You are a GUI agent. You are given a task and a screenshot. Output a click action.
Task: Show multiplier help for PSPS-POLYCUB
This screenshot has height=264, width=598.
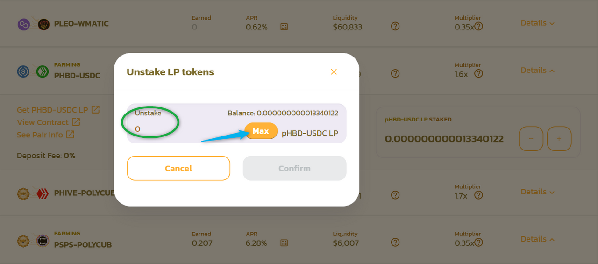(478, 243)
